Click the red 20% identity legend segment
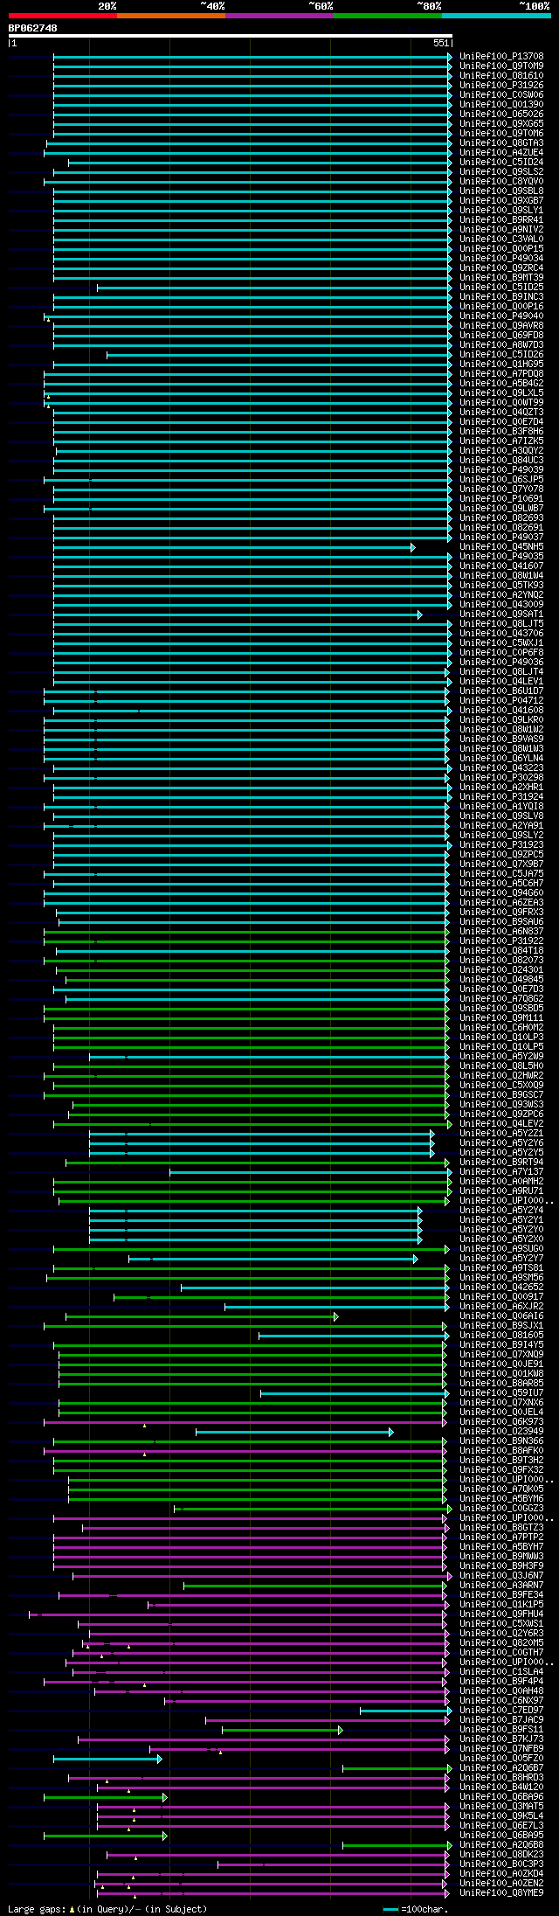The width and height of the screenshot is (559, 1916). [x=63, y=16]
